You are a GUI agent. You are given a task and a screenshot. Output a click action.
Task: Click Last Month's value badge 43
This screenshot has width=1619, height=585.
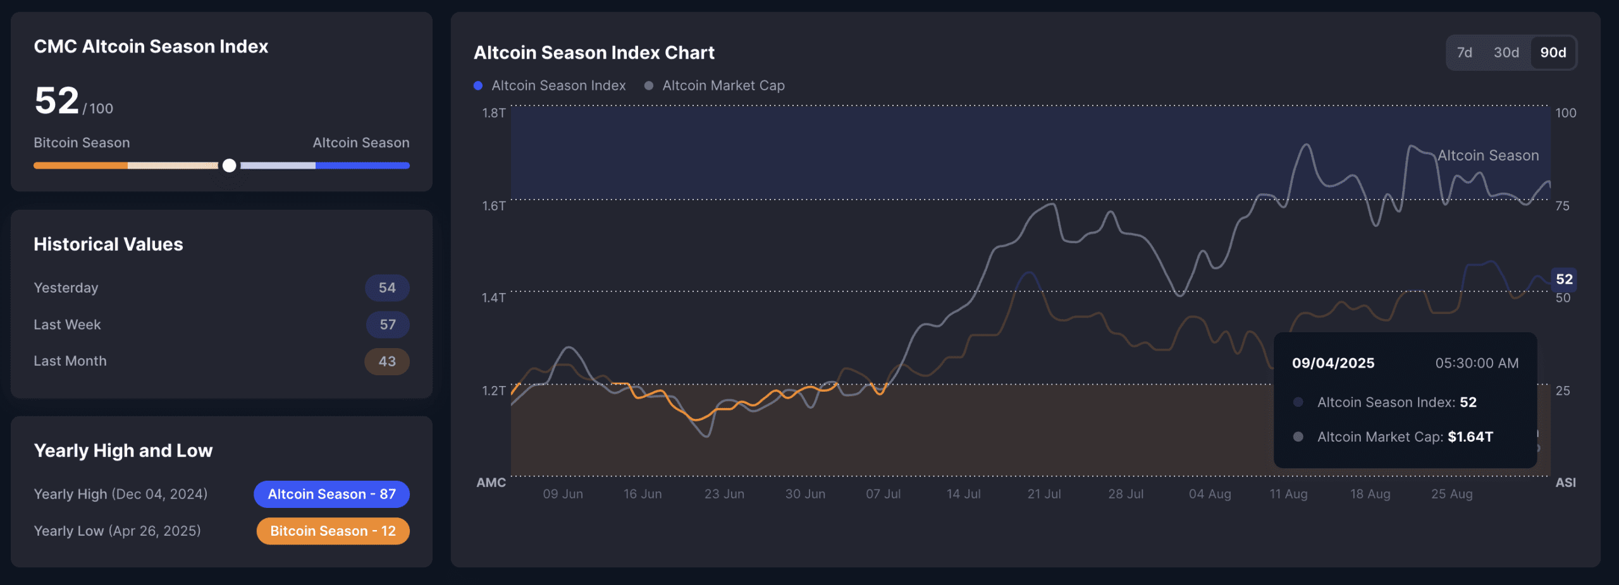pos(387,361)
